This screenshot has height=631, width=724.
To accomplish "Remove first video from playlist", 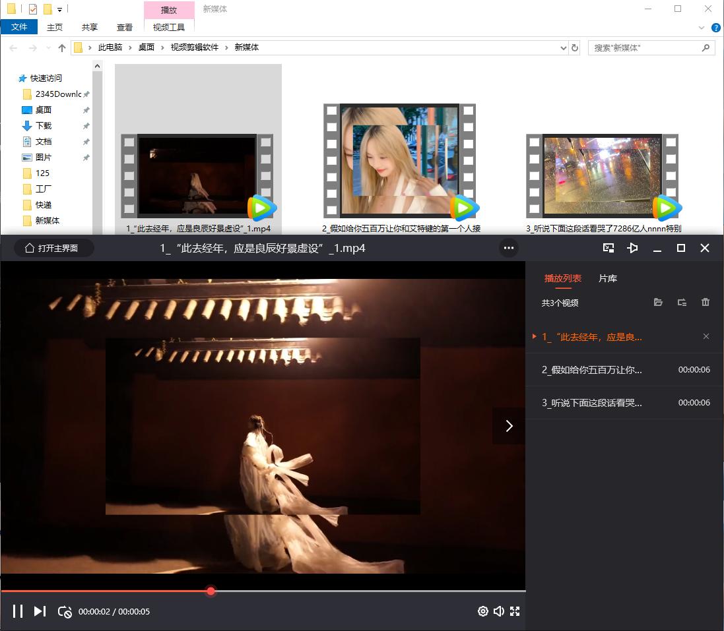I will [x=706, y=336].
